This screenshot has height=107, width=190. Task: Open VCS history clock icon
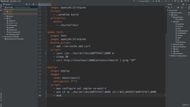175,1
